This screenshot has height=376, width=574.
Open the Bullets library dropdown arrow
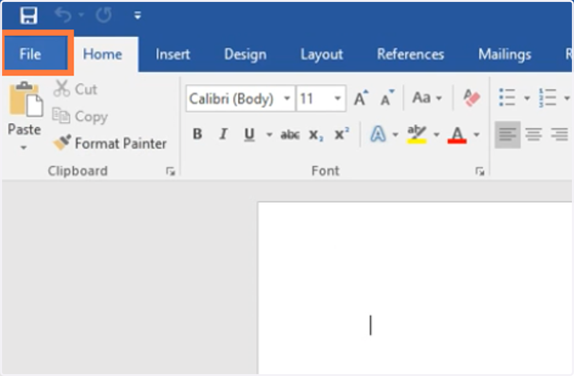coord(527,99)
